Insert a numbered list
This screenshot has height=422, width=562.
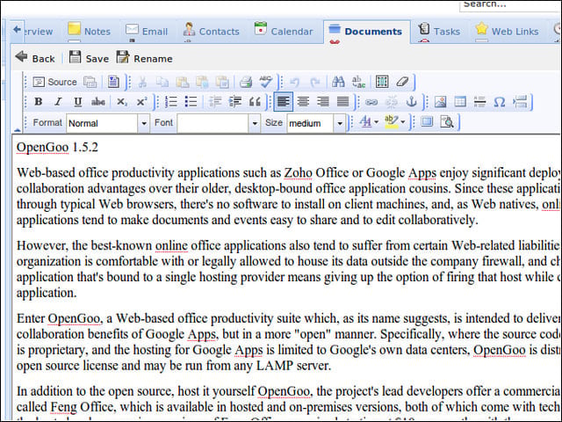(171, 102)
